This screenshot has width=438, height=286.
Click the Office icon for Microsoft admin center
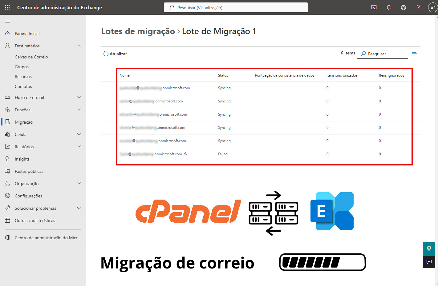(7, 237)
